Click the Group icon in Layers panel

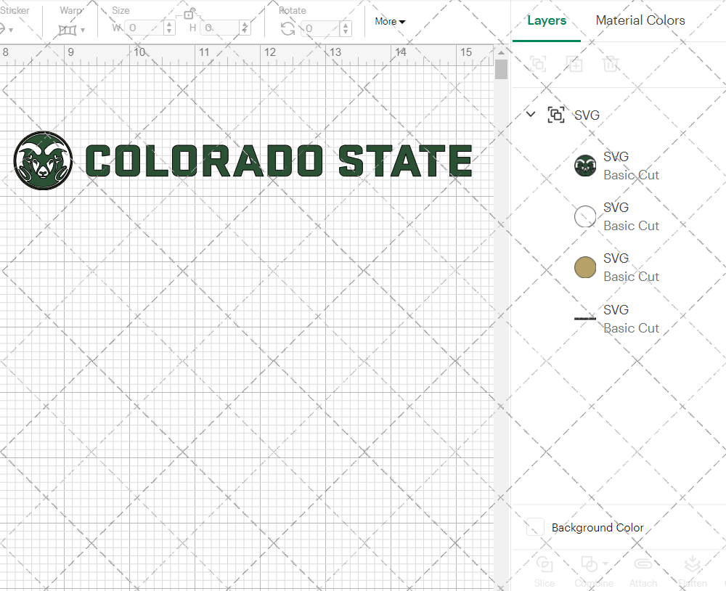(538, 63)
